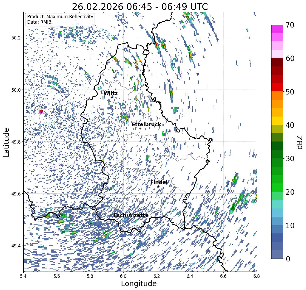Click the plus marker below Wiltz label
This screenshot has width=306, height=290.
tap(112, 97)
